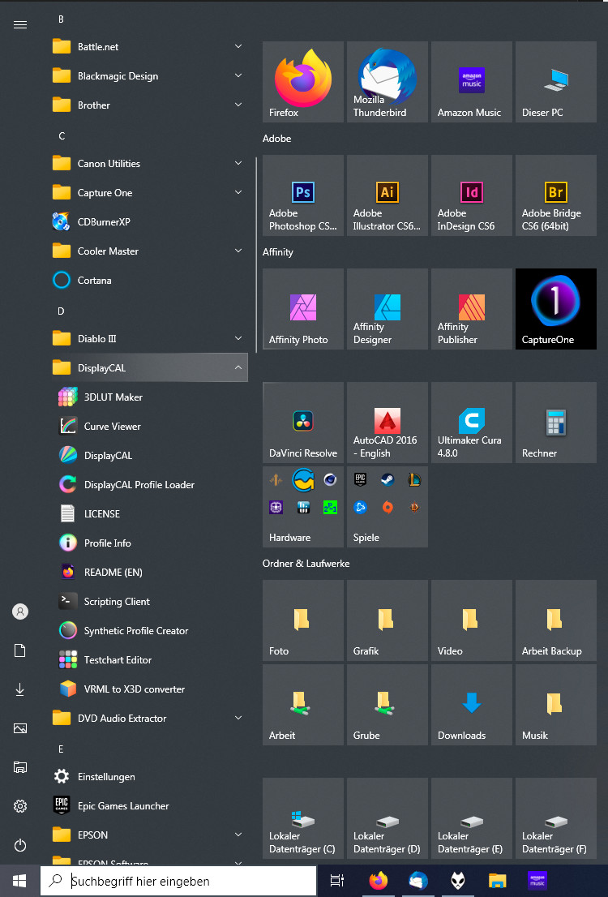
Task: Open the Power options button
Action: click(20, 845)
